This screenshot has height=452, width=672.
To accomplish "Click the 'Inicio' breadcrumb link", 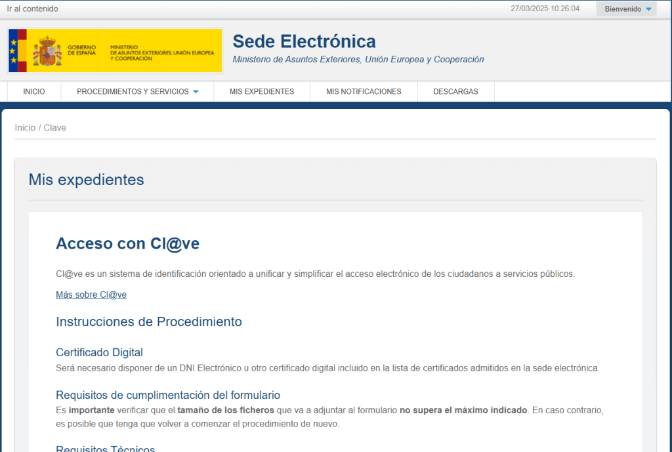I will coord(25,128).
